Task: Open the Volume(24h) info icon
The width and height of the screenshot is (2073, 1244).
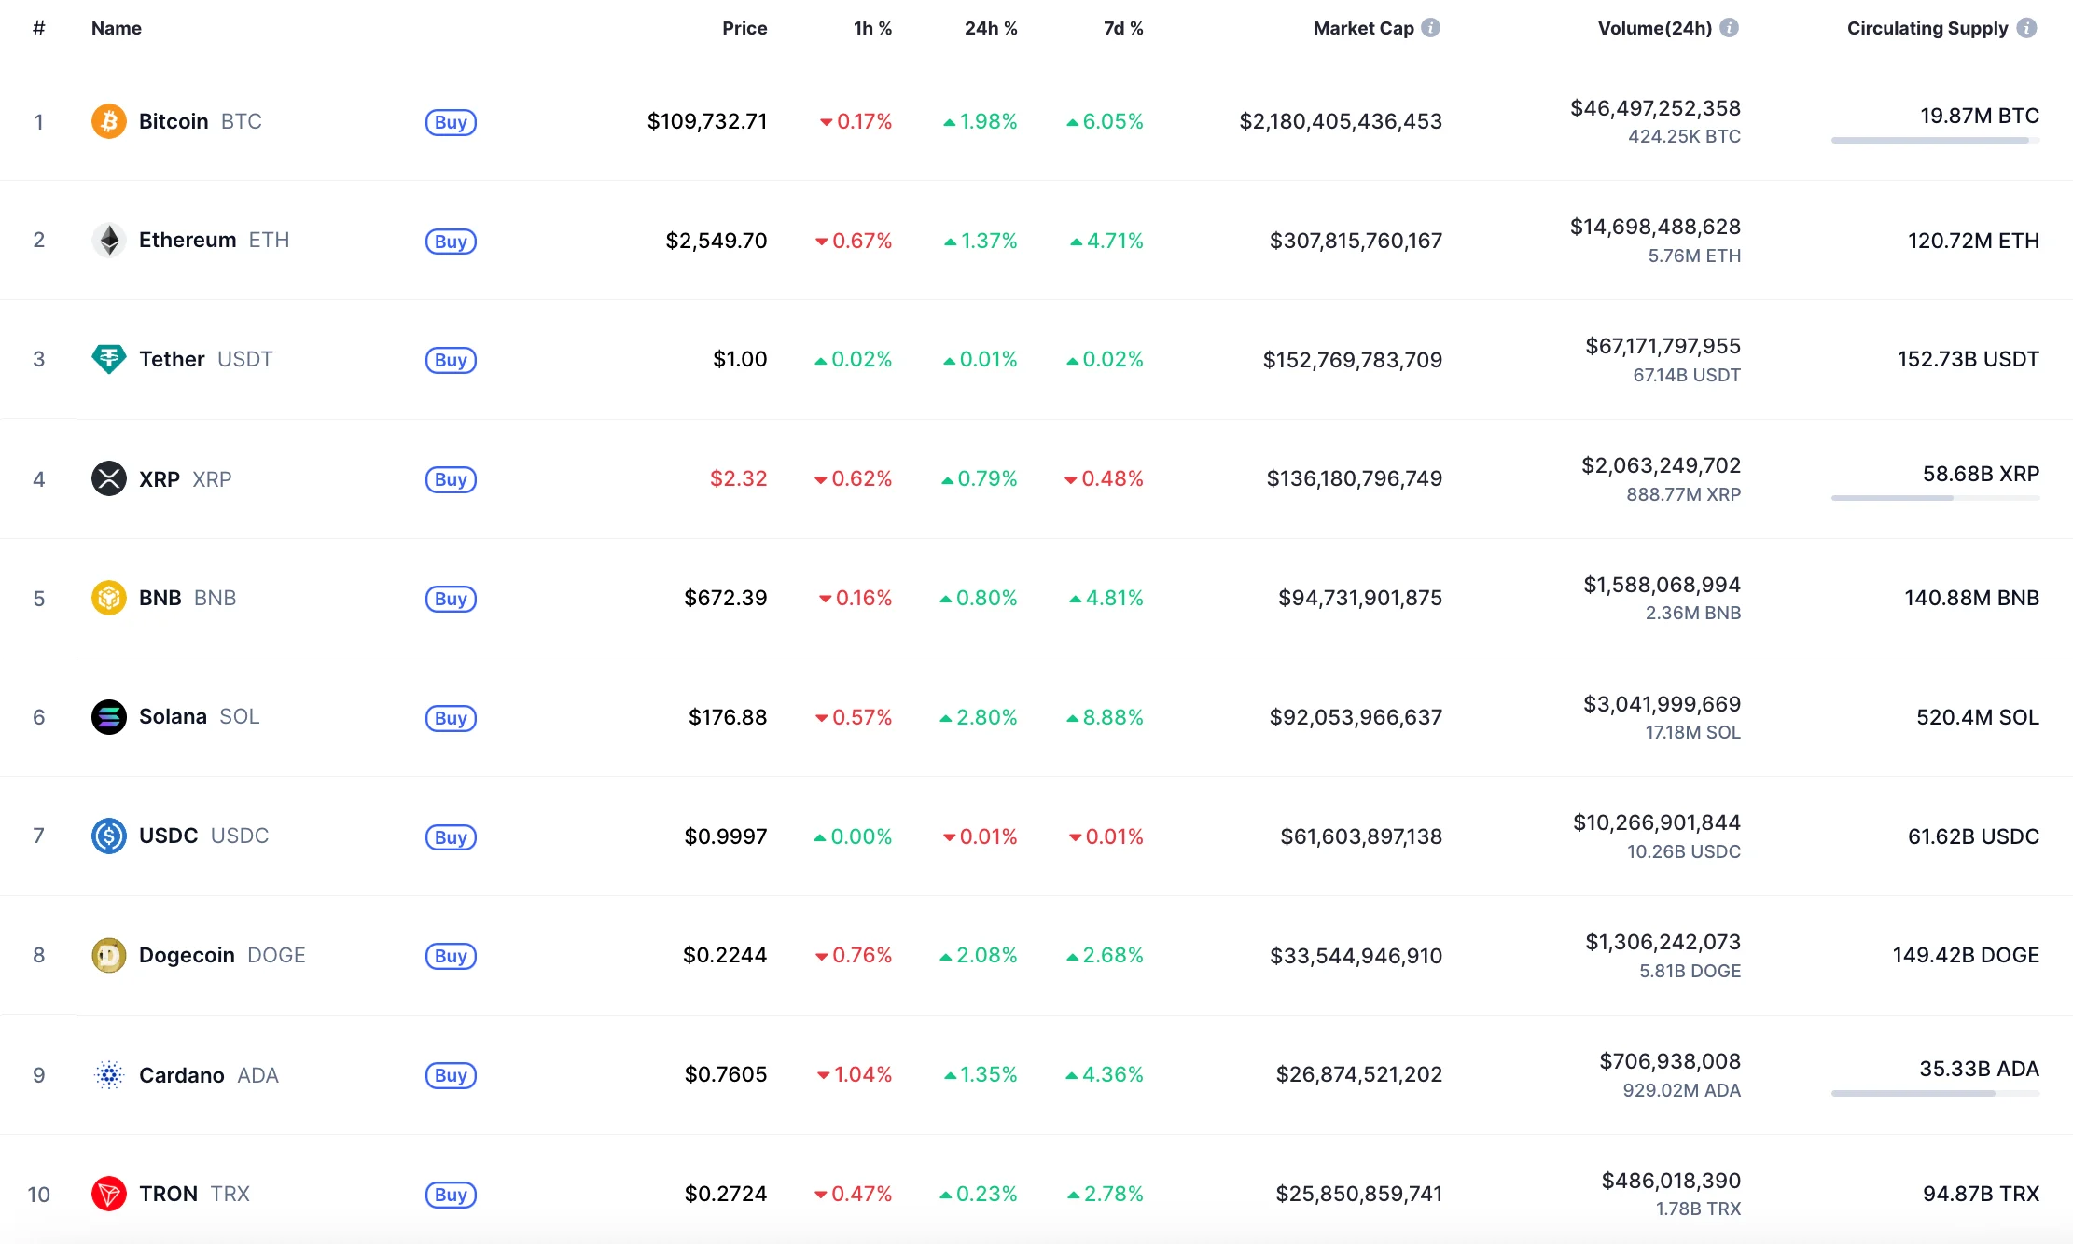Action: coord(1729,28)
